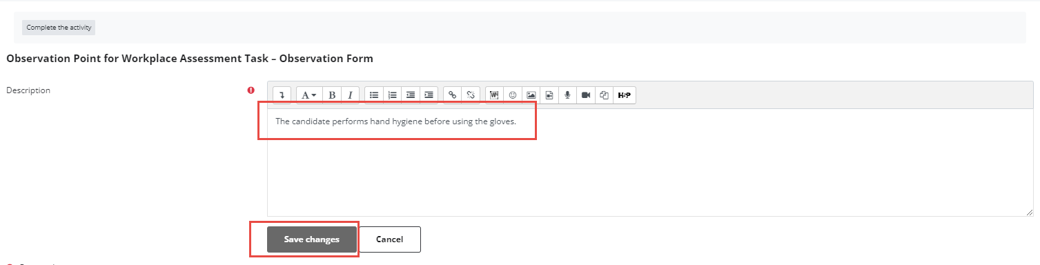
Task: Toggle the editor toolbar expand arrow
Action: tap(282, 95)
